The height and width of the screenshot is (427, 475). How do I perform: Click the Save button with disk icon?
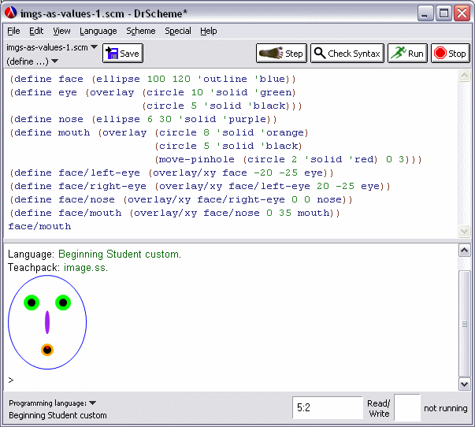point(123,54)
